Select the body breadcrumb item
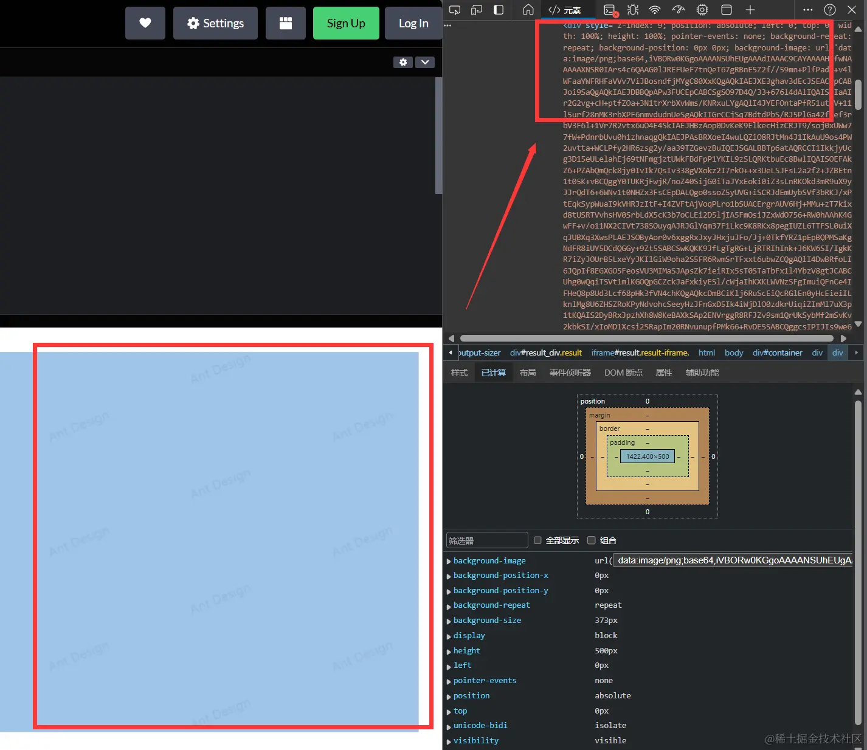 point(734,353)
